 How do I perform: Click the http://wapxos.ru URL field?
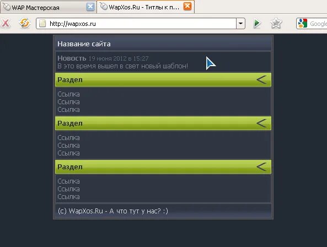pos(136,23)
